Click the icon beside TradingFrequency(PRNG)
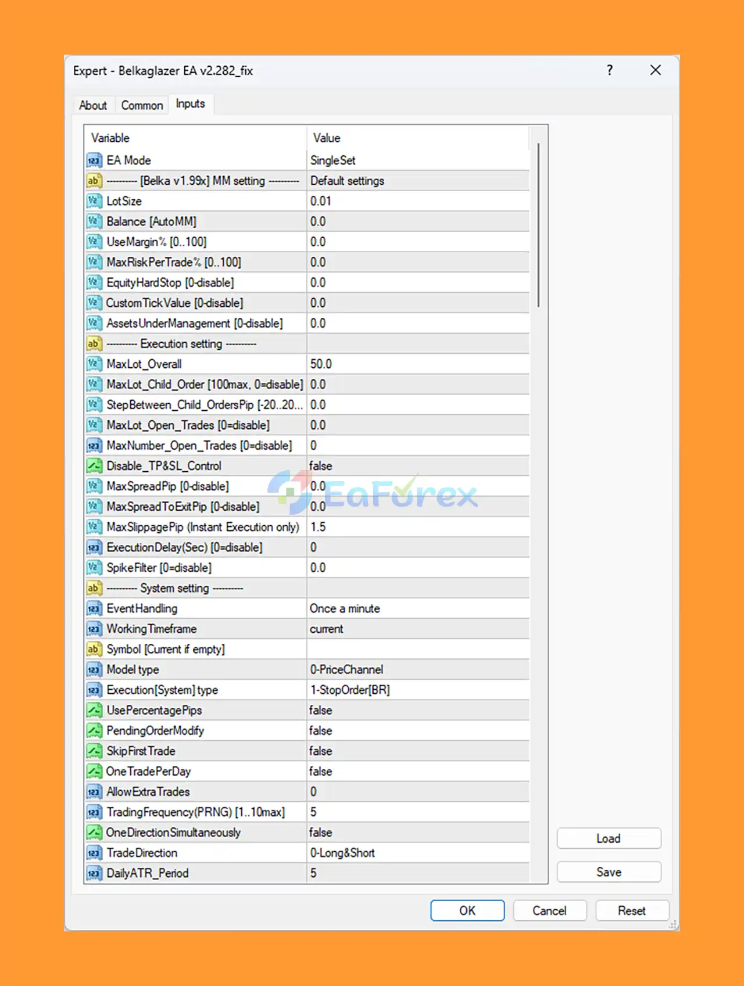 (x=94, y=812)
